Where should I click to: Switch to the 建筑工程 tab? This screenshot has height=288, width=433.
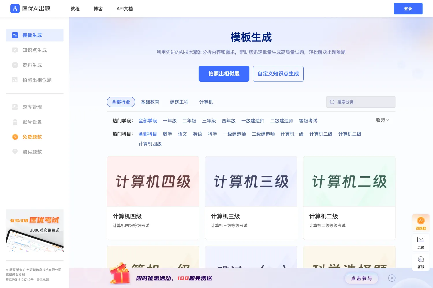pos(179,102)
